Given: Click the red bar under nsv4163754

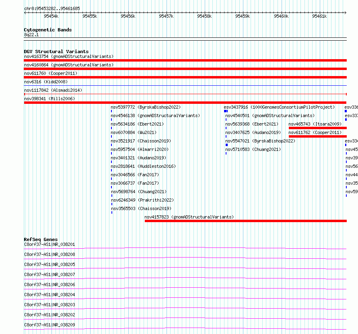Looking at the screenshot, I should [x=185, y=60].
